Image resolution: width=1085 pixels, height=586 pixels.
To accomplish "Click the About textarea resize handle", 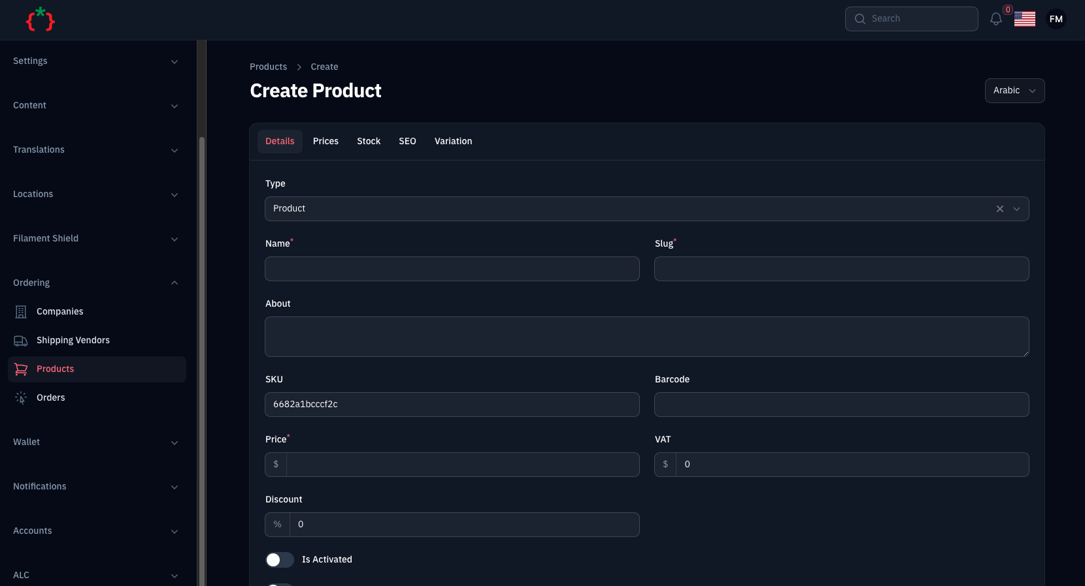I will click(x=1025, y=353).
